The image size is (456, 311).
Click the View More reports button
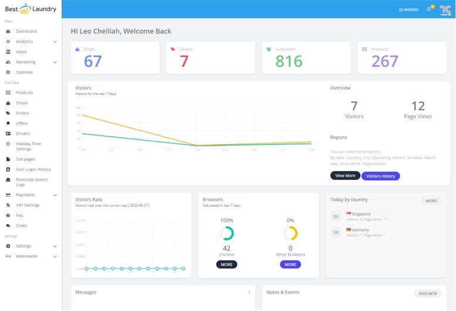[345, 176]
